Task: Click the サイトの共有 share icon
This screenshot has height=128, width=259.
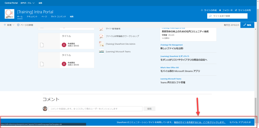Action: 236,10
